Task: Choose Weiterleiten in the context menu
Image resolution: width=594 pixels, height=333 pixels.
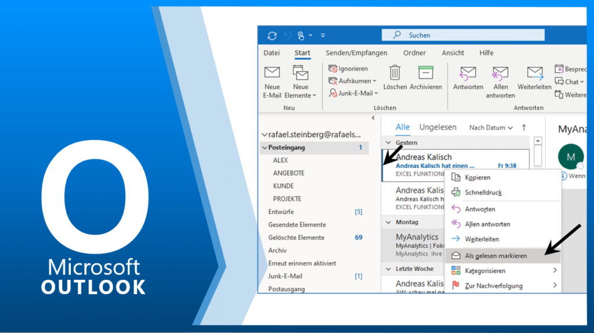Action: click(x=502, y=239)
